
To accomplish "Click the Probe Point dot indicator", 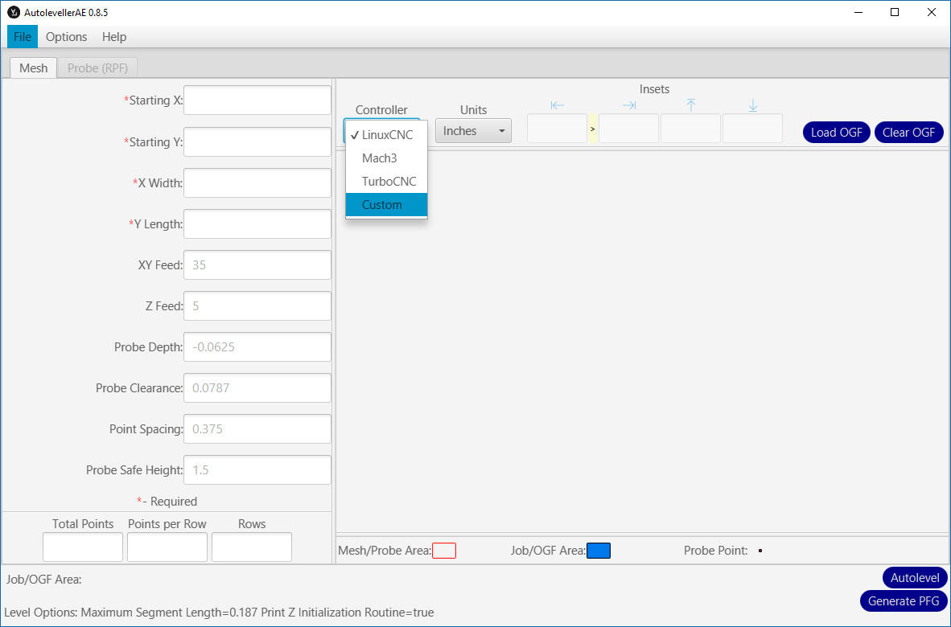I will (x=760, y=551).
